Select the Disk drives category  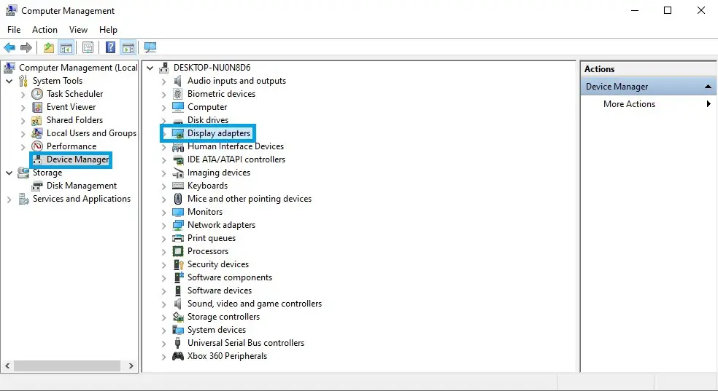pos(207,120)
